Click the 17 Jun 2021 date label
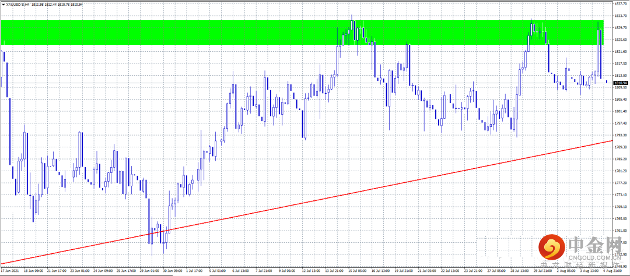The width and height of the screenshot is (630, 276). [9, 271]
